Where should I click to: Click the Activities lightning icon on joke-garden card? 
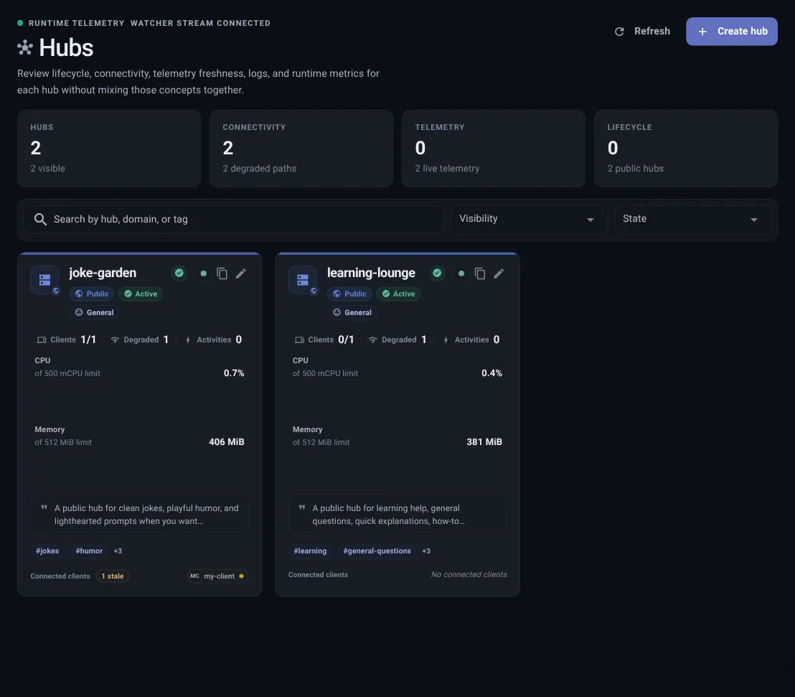click(x=189, y=339)
